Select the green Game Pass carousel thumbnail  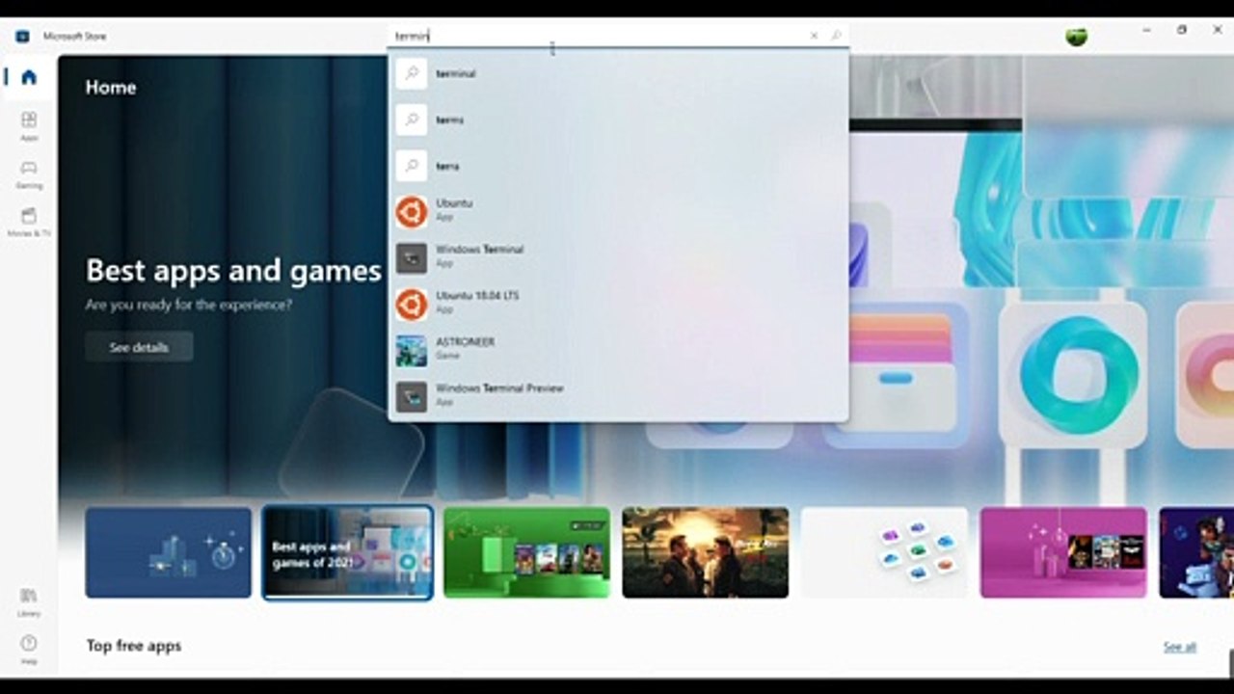tap(526, 553)
